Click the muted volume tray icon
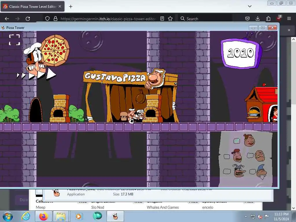This screenshot has height=222, width=296. [260, 217]
